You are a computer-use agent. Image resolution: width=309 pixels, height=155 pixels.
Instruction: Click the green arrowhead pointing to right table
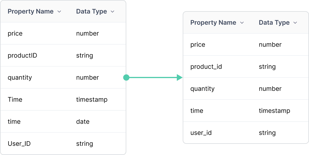[180, 77]
